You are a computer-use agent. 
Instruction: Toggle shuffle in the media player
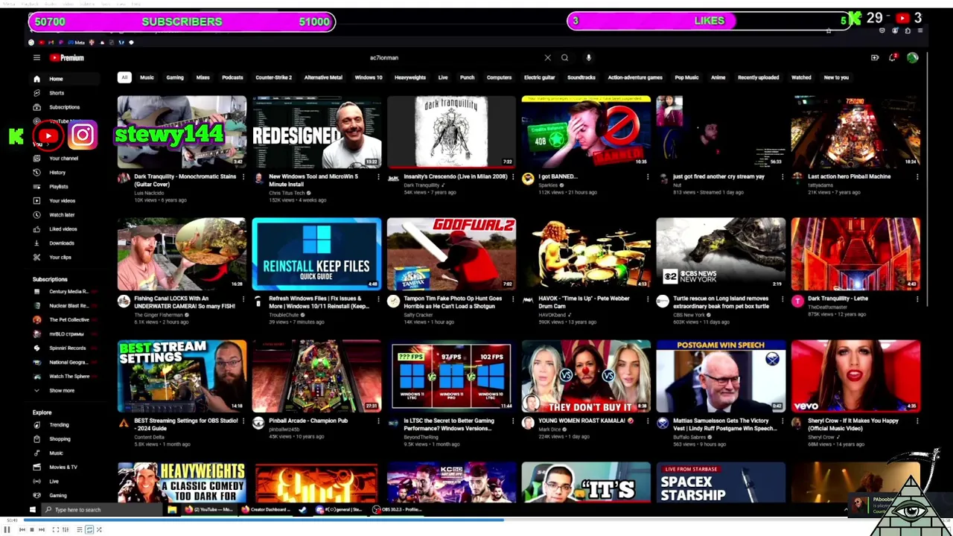(98, 530)
